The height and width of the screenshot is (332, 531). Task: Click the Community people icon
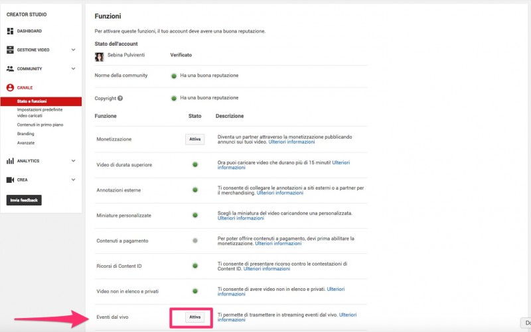[10, 68]
